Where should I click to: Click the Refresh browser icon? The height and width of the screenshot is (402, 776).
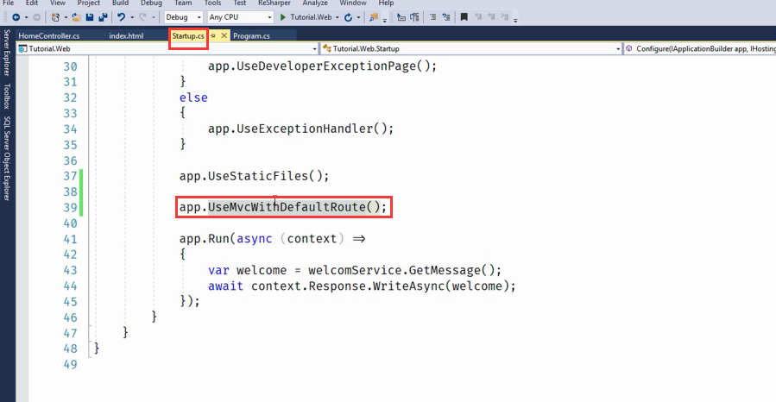point(347,17)
